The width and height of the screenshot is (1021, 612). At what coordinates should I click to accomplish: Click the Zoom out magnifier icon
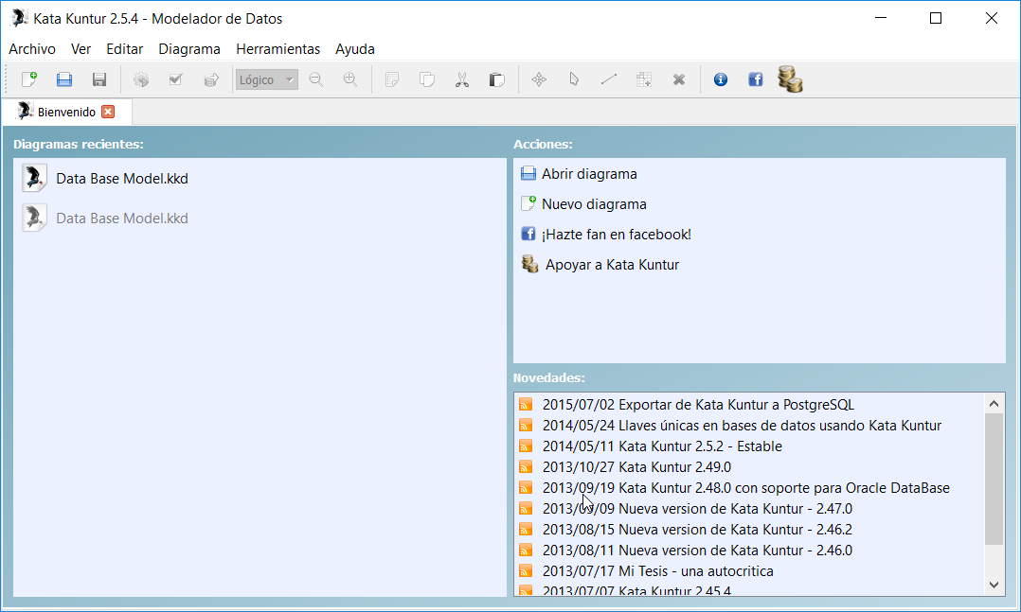(315, 79)
